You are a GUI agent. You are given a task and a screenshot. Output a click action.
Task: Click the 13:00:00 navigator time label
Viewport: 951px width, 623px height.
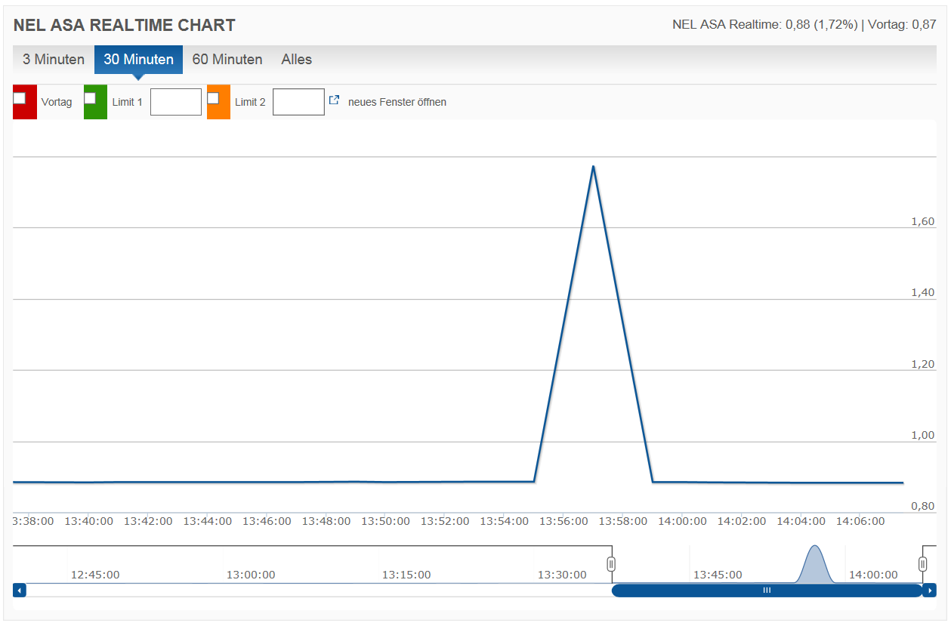pyautogui.click(x=251, y=575)
